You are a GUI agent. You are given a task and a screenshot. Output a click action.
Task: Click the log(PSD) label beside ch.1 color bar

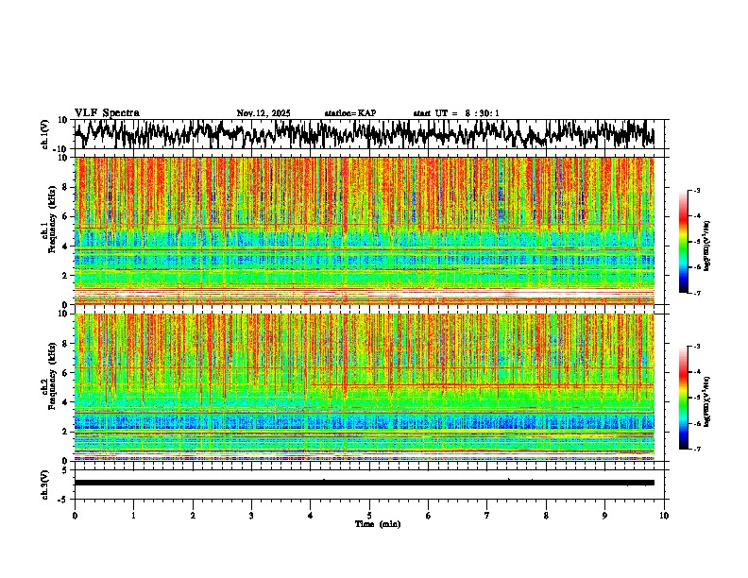pyautogui.click(x=707, y=246)
